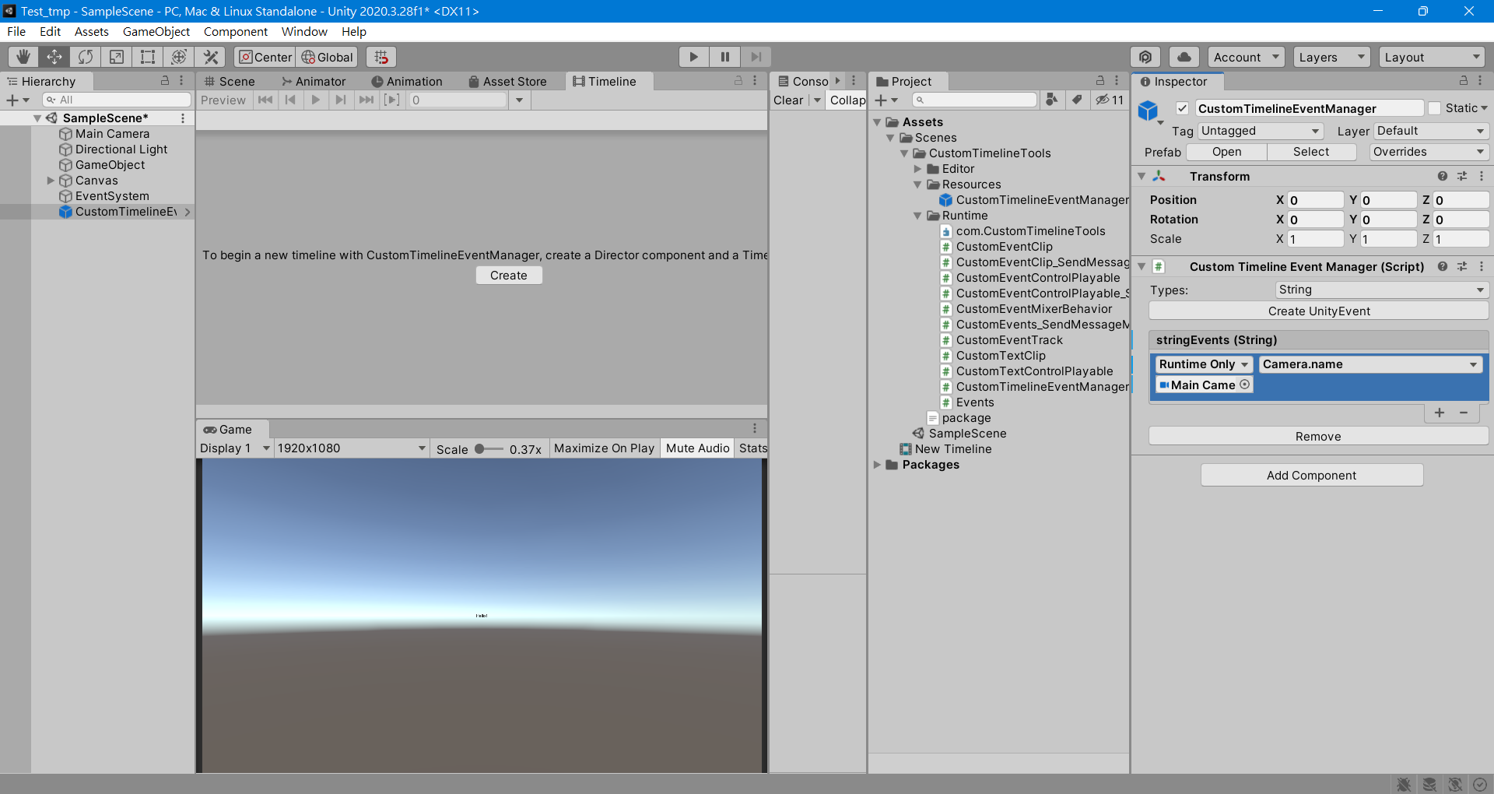Toggle timeline play range
1494x794 pixels.
point(392,100)
